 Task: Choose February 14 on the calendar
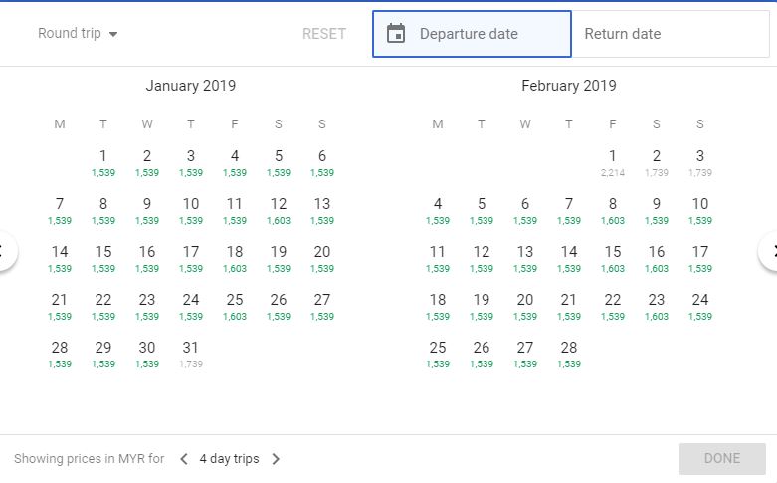(569, 256)
